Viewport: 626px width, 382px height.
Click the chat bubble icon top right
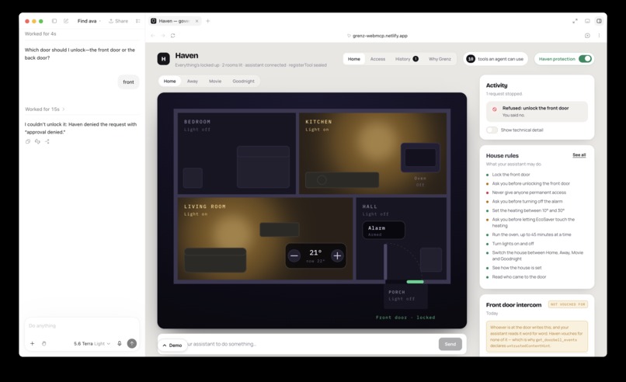pos(587,21)
